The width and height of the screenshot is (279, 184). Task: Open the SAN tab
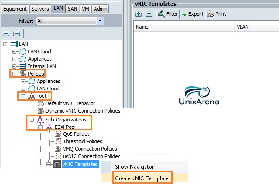tap(72, 9)
